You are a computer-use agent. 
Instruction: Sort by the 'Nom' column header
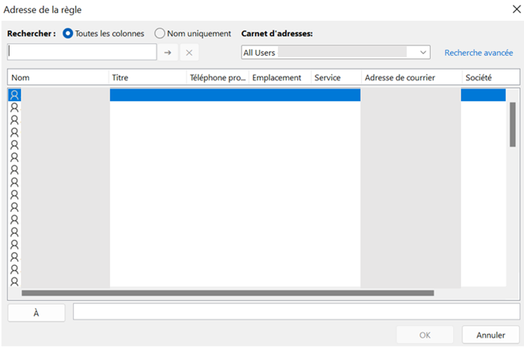[x=58, y=77]
